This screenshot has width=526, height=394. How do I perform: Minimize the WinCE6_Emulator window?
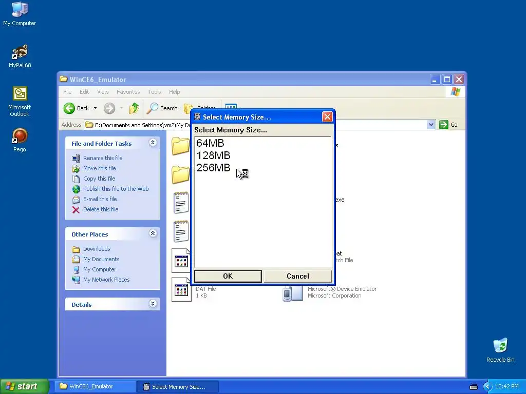[435, 80]
